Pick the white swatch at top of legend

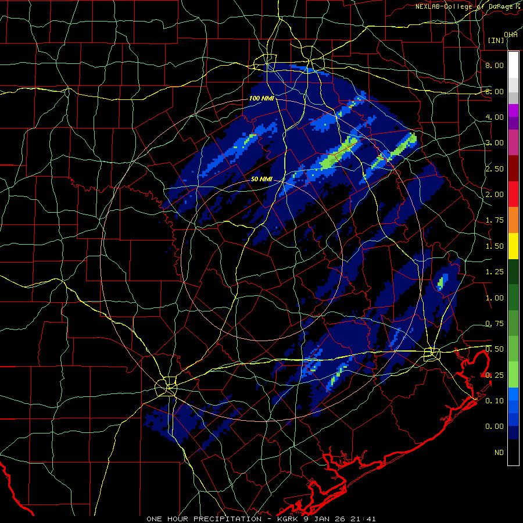513,65
